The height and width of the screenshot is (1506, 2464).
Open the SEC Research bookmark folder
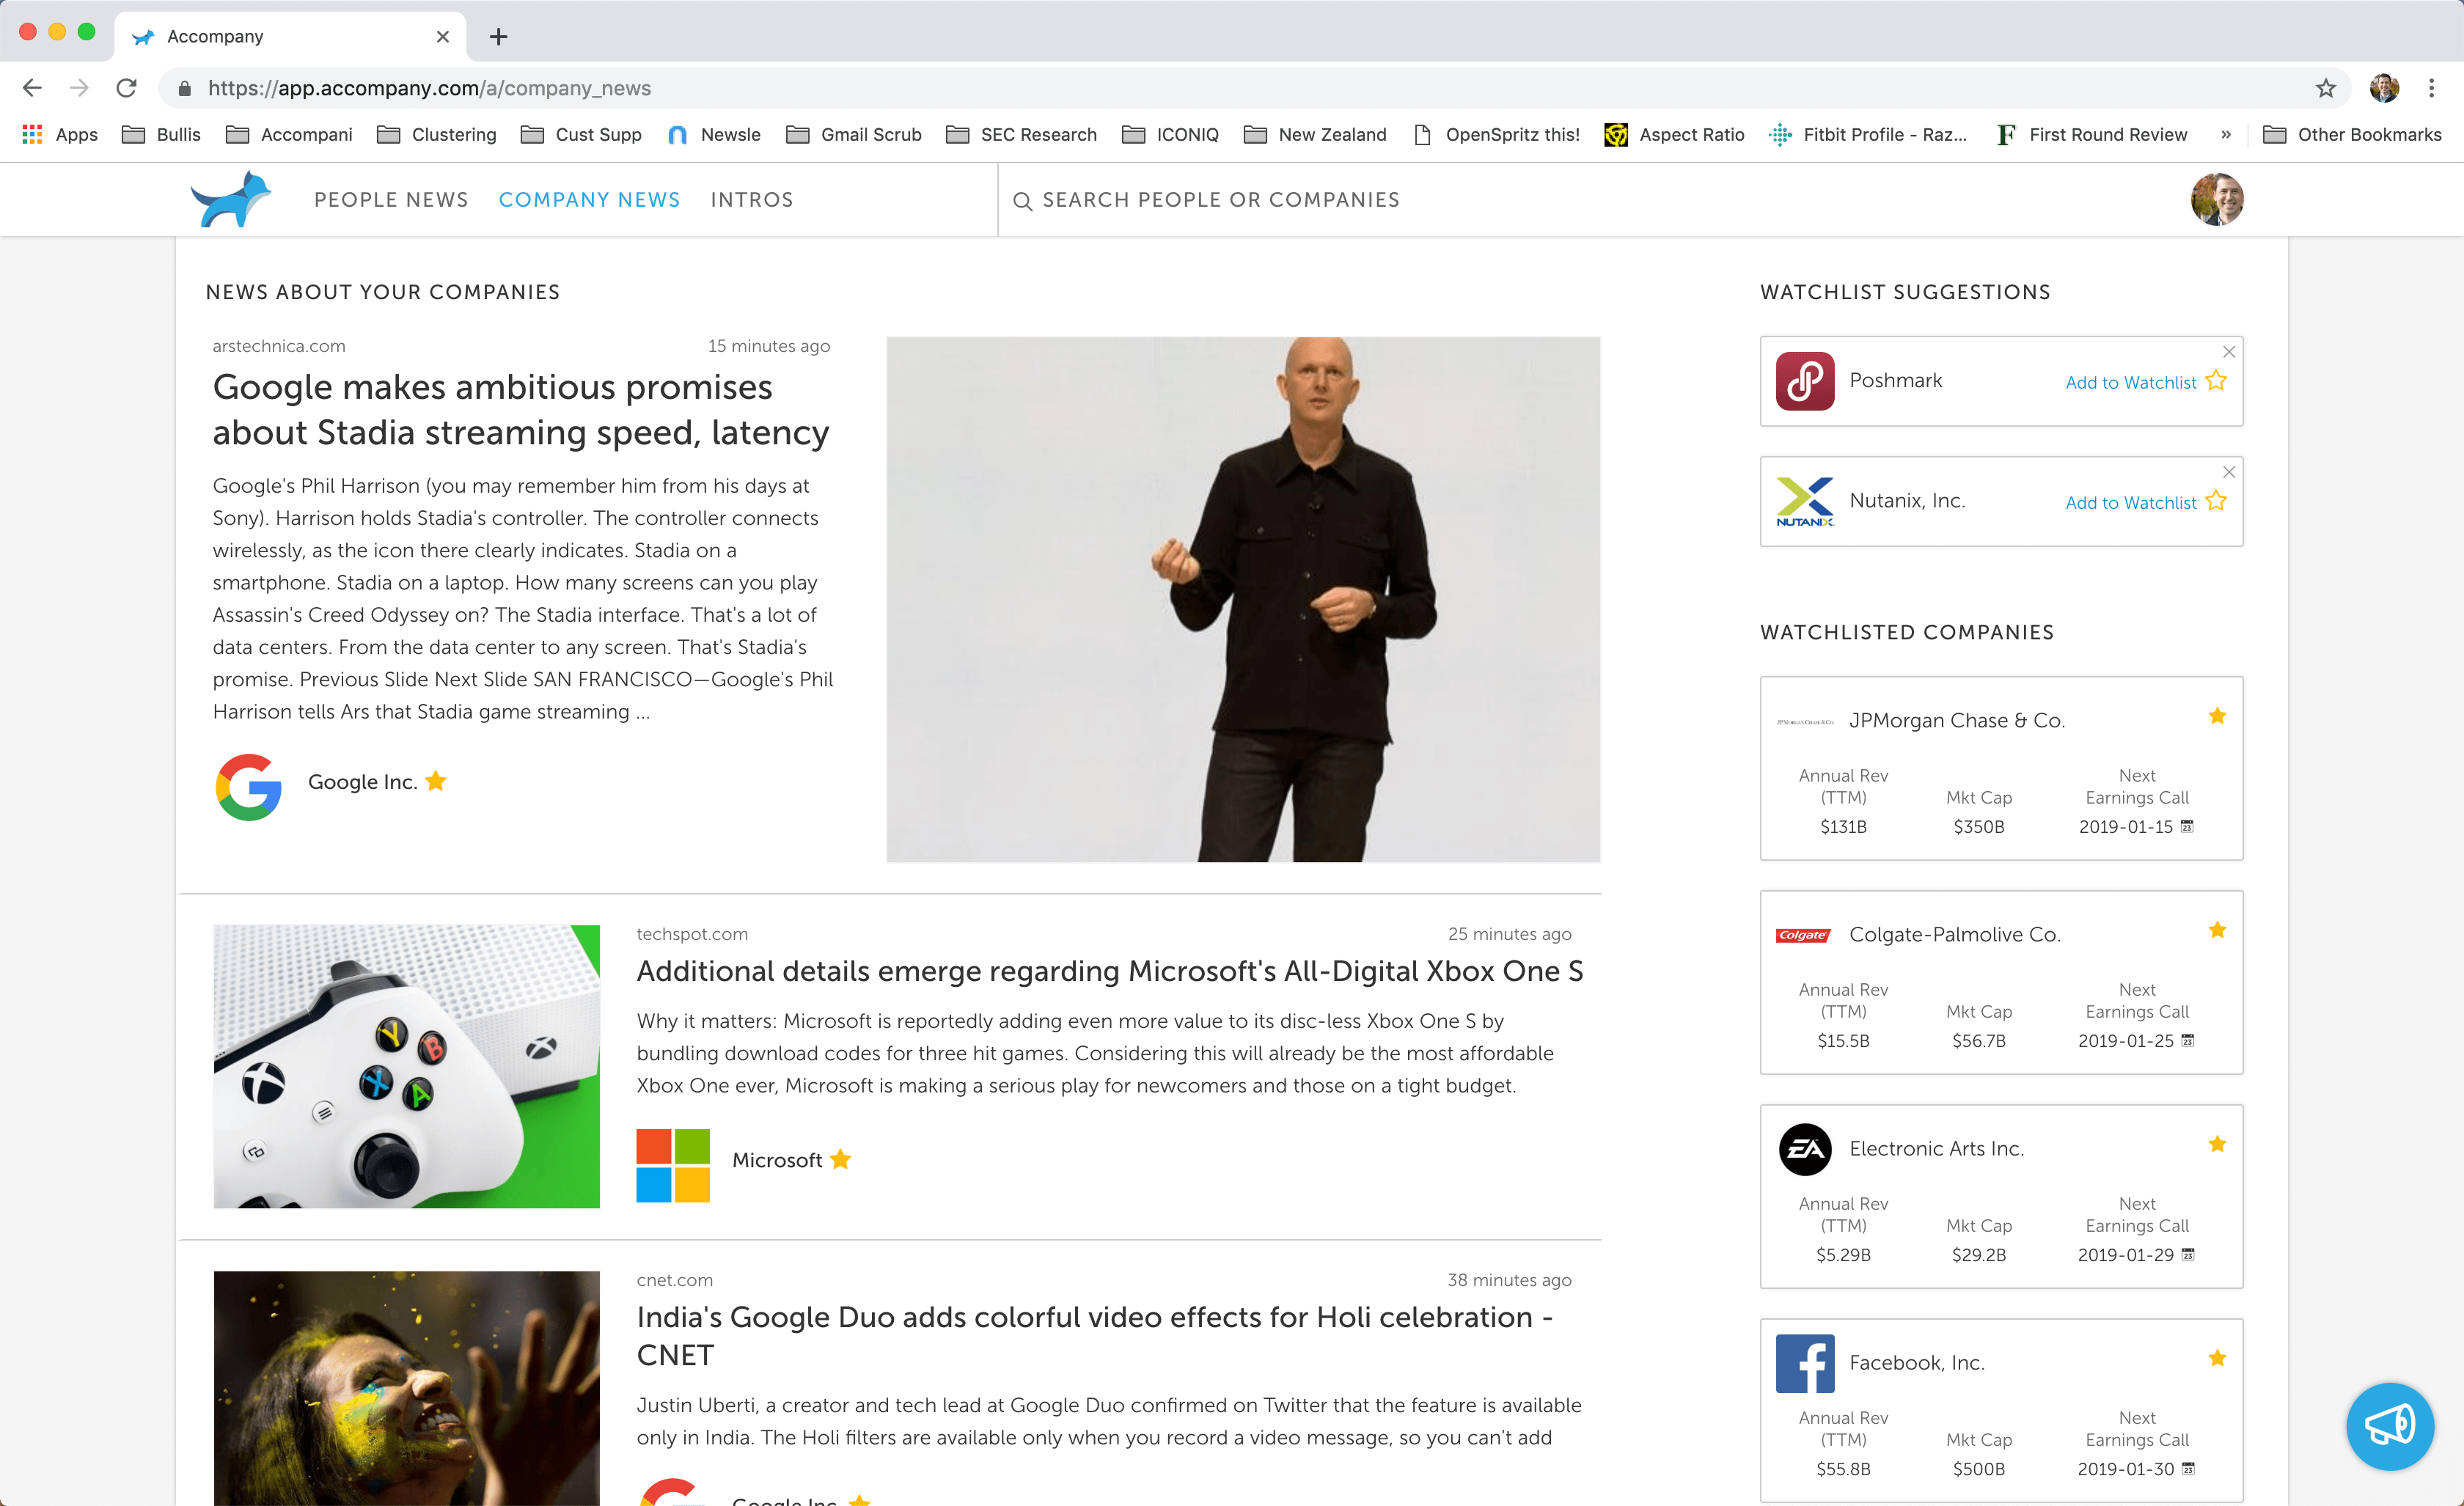point(1021,134)
